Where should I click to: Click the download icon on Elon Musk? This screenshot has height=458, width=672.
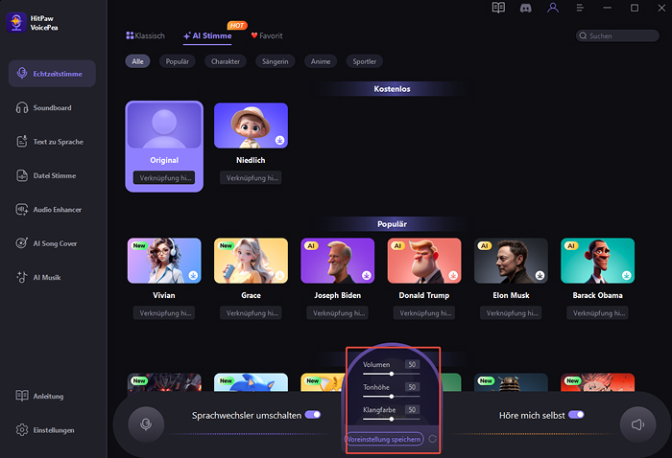(540, 275)
